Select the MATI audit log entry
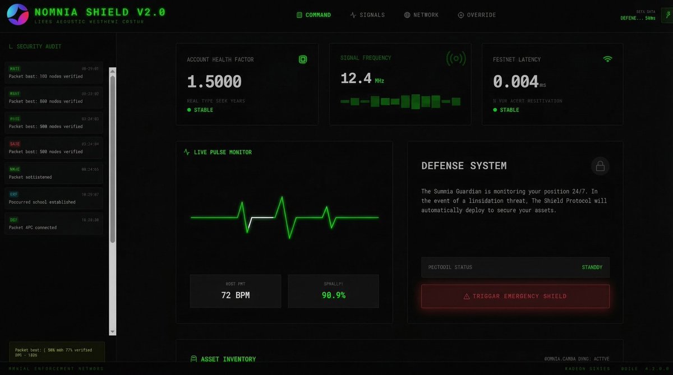Viewport: 673px width, 375px height. [x=54, y=72]
